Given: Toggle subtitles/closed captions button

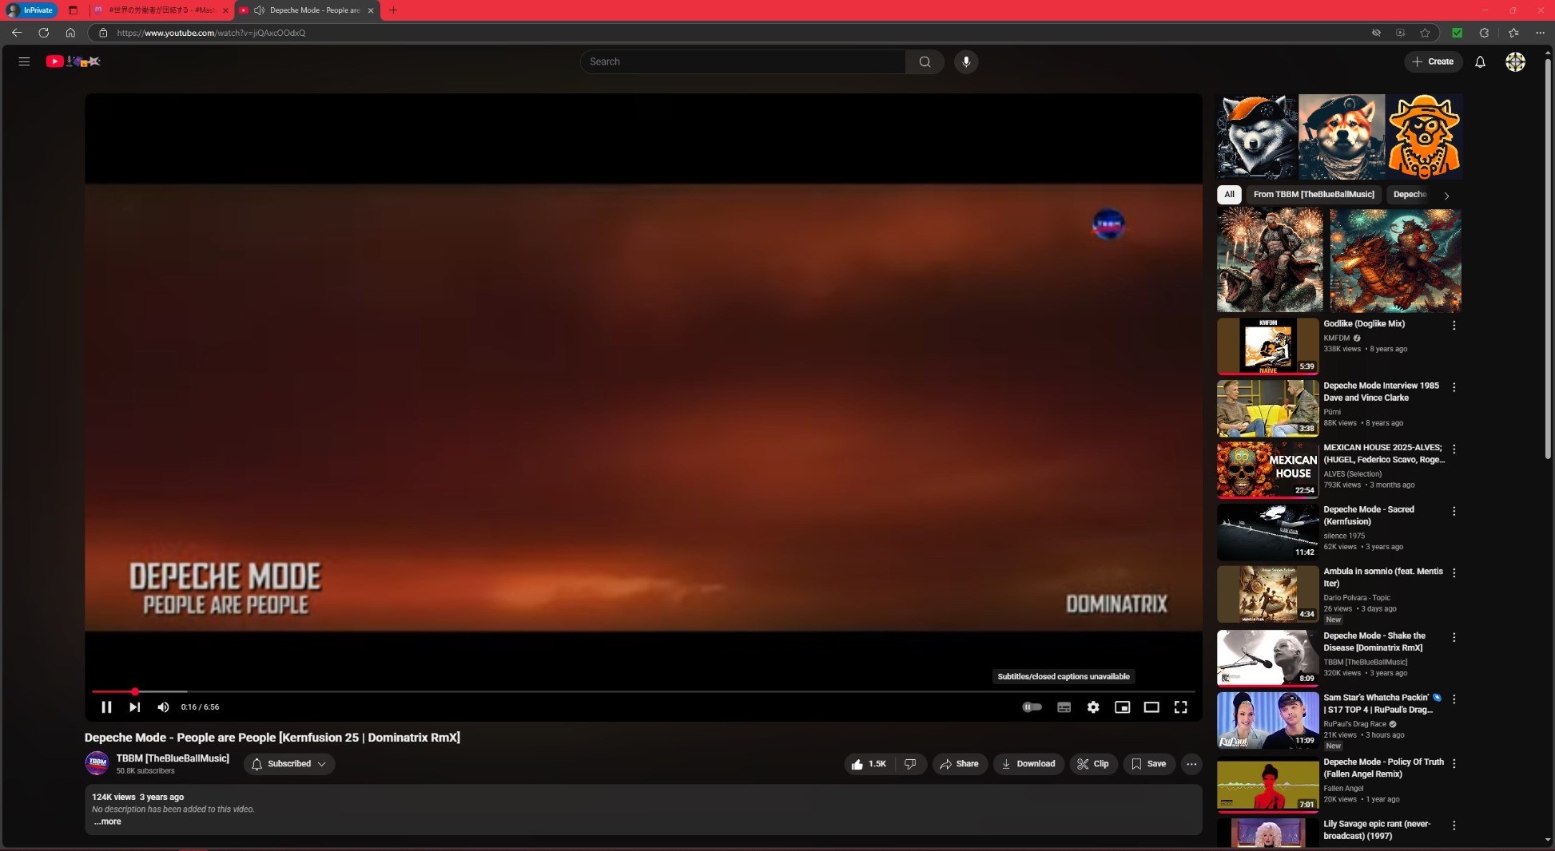Looking at the screenshot, I should coord(1064,707).
